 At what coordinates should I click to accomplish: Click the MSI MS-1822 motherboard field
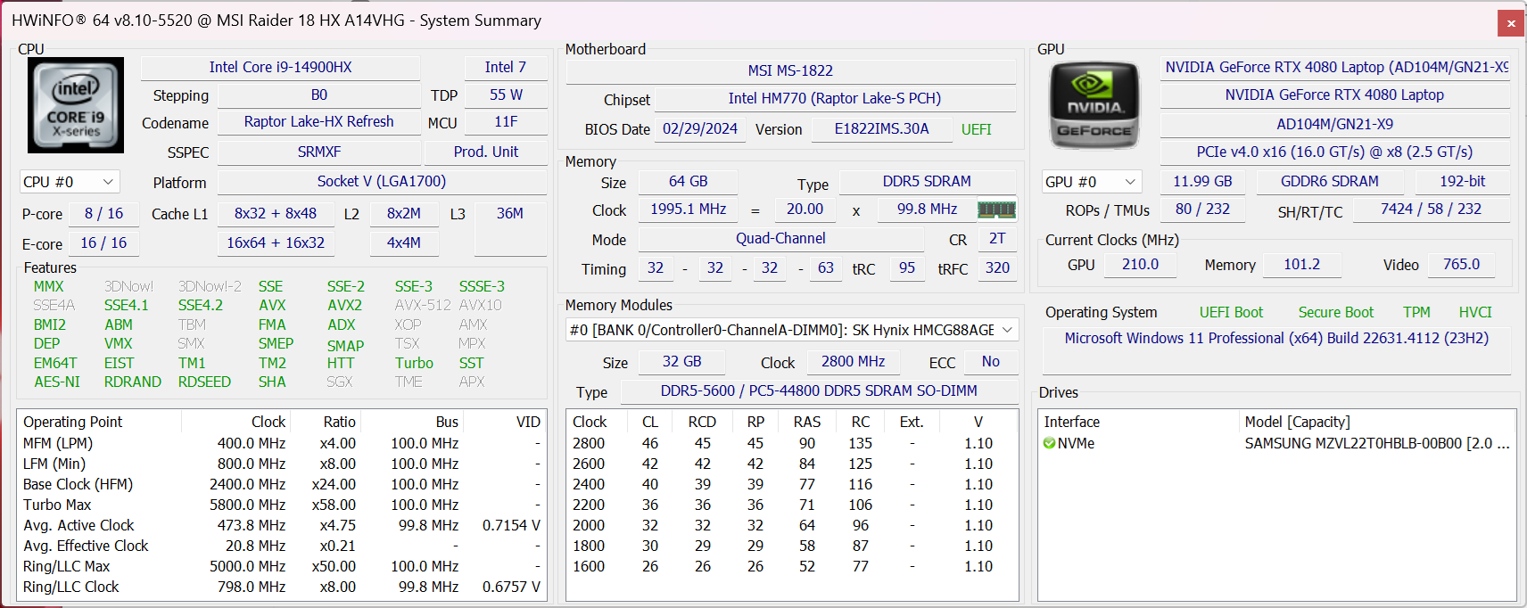[x=790, y=70]
